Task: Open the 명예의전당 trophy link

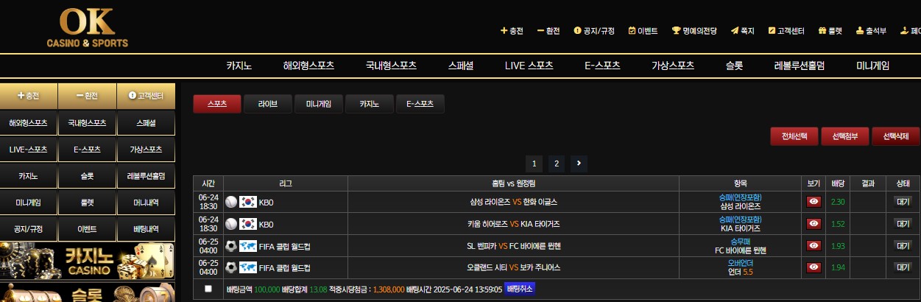Action: tap(694, 31)
